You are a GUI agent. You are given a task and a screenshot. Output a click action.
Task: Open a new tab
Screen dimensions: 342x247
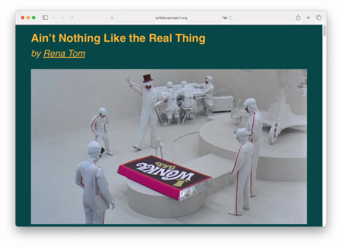click(308, 18)
